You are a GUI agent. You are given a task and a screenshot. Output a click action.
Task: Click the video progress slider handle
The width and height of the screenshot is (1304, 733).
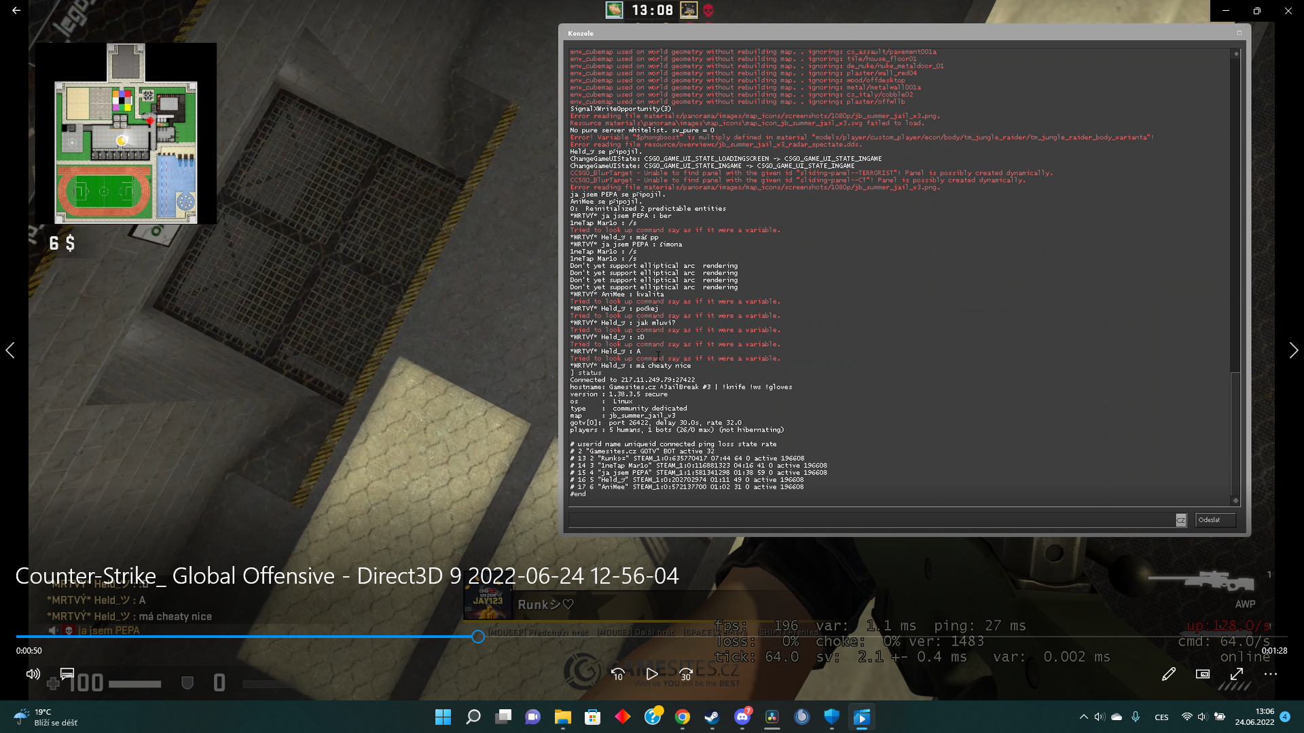coord(478,637)
